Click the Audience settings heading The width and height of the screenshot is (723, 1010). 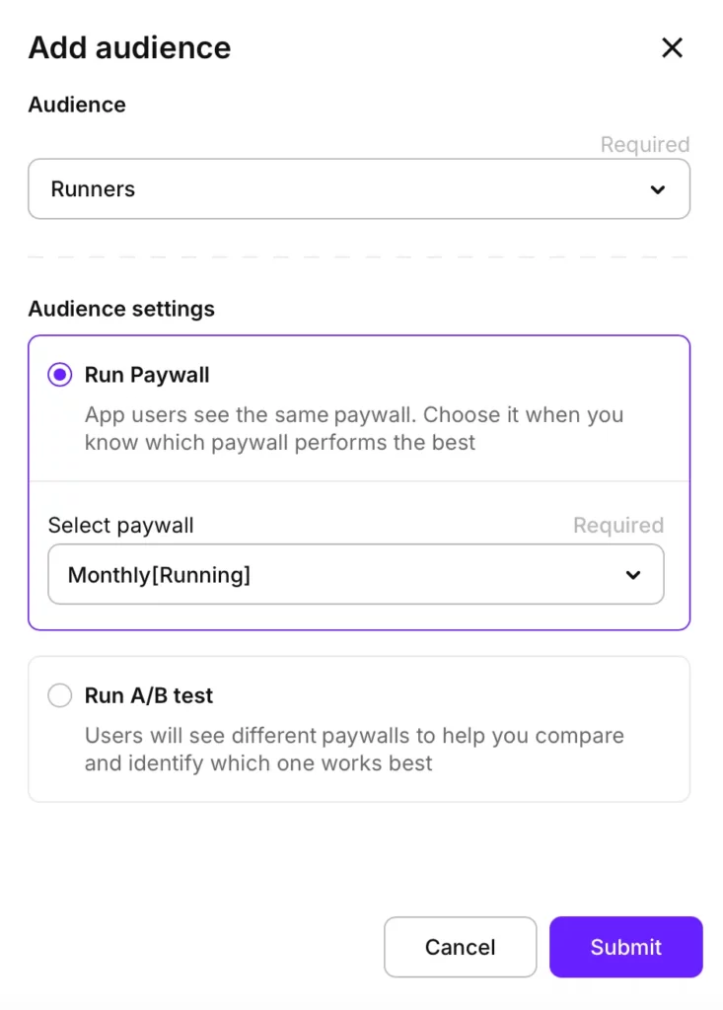[x=121, y=309]
